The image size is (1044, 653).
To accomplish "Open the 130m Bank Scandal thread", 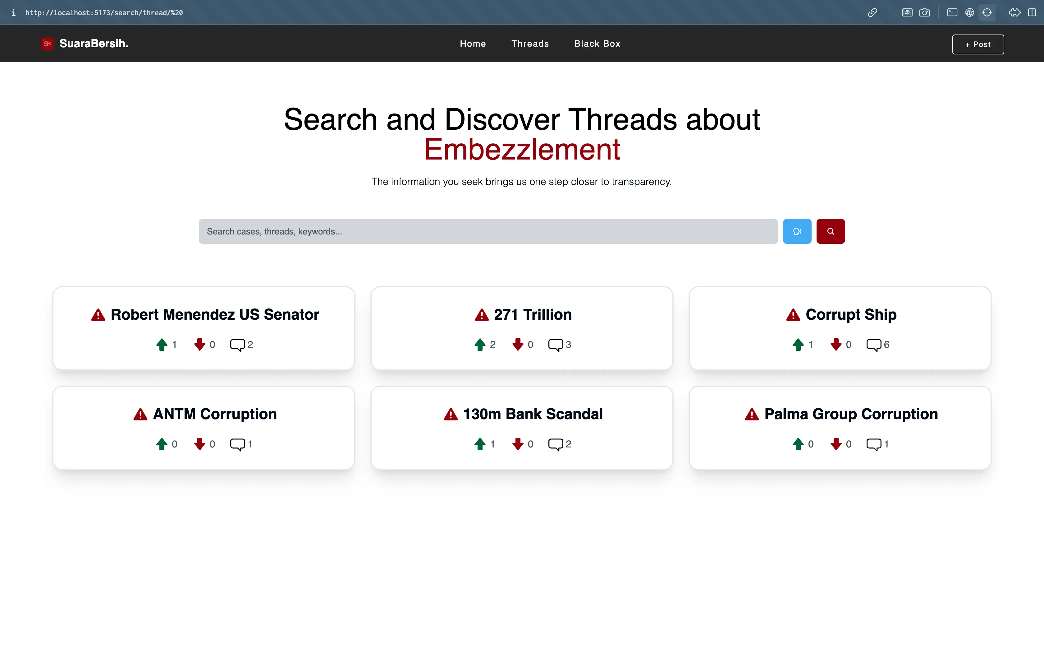I will pyautogui.click(x=533, y=414).
